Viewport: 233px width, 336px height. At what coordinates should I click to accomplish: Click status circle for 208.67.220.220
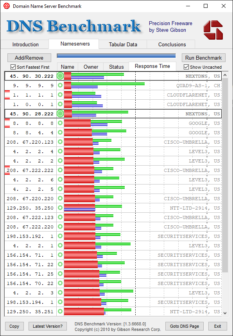60,199
